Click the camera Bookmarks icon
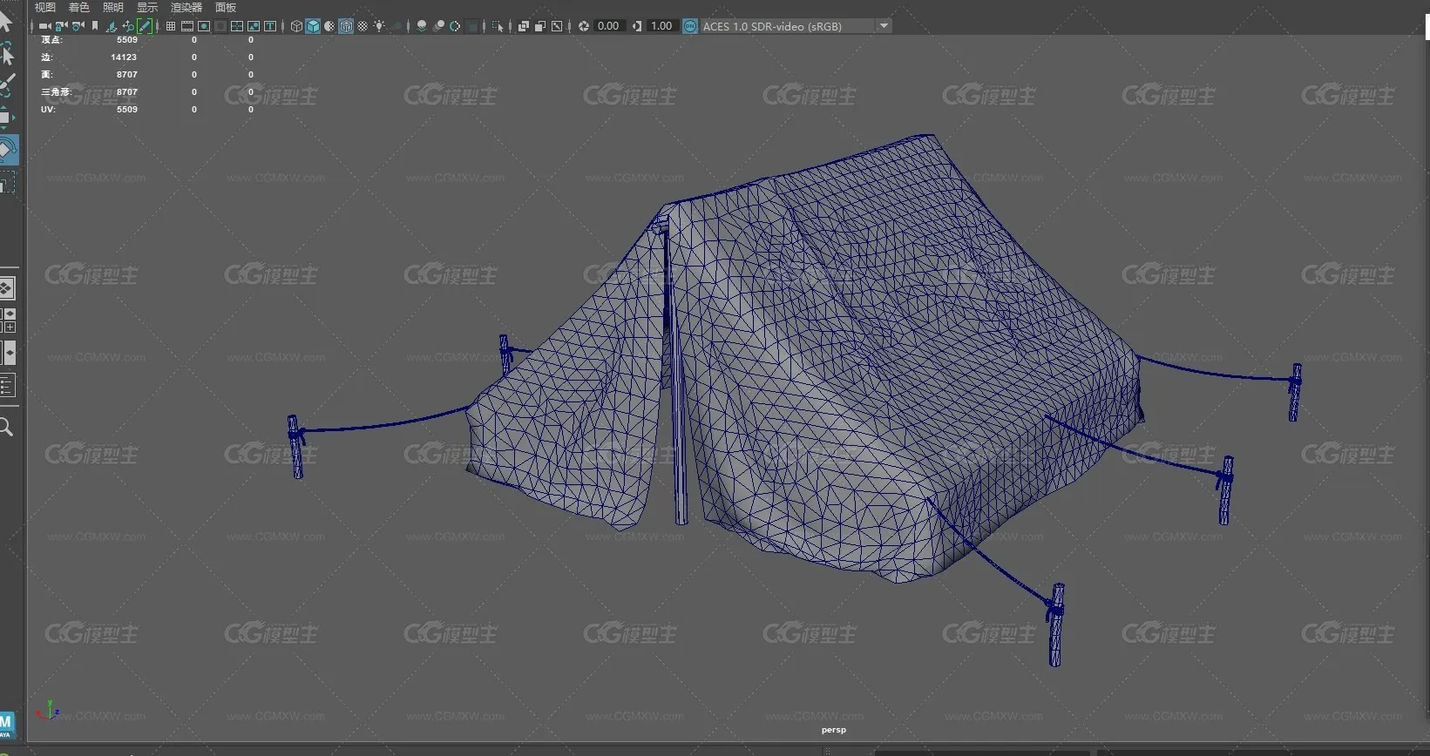Viewport: 1430px width, 756px height. click(x=95, y=26)
